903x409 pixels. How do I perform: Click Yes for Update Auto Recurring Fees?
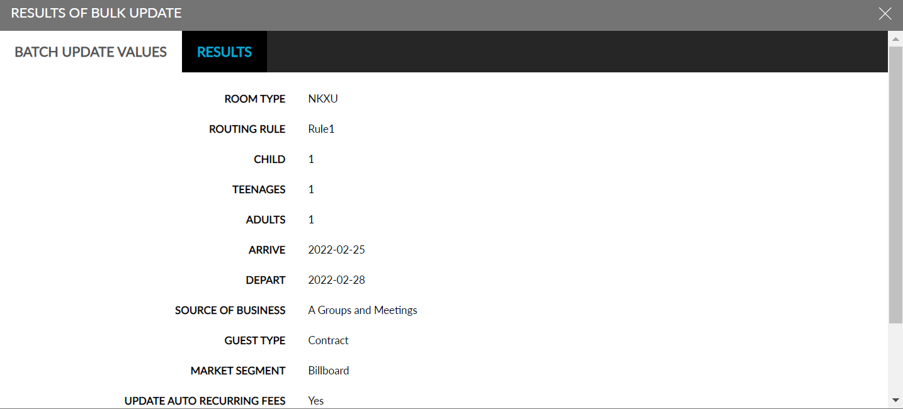tap(315, 400)
